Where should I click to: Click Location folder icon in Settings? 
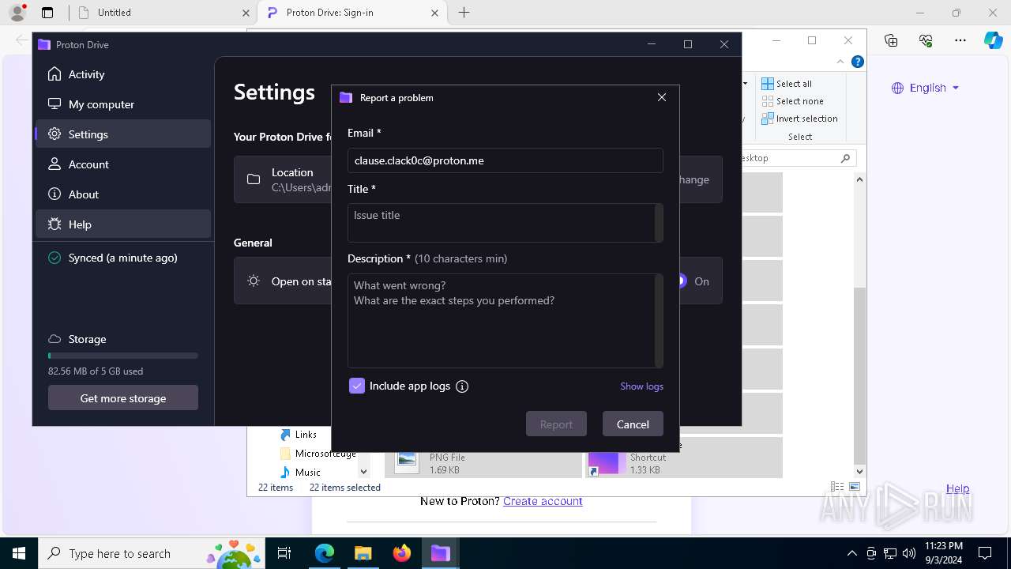254,179
